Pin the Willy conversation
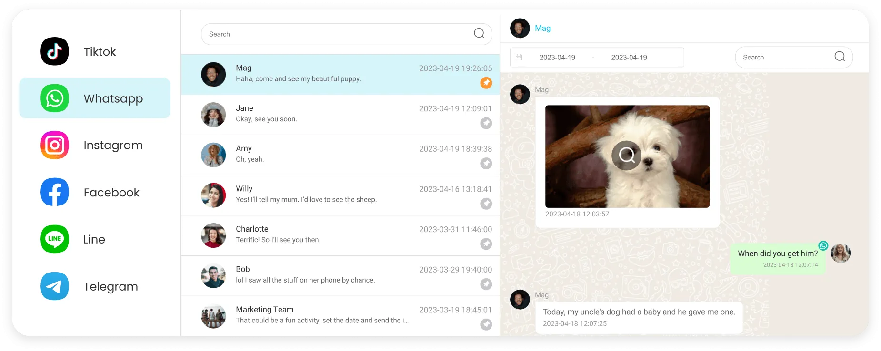Viewport: 881px width, 351px height. point(486,204)
